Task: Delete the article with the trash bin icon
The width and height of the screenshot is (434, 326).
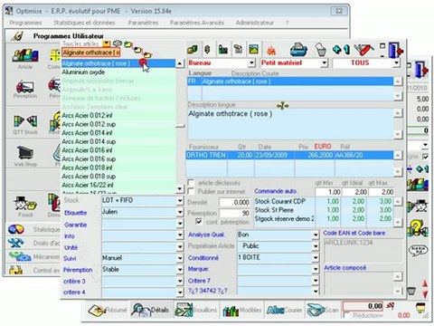Action: pos(321,50)
